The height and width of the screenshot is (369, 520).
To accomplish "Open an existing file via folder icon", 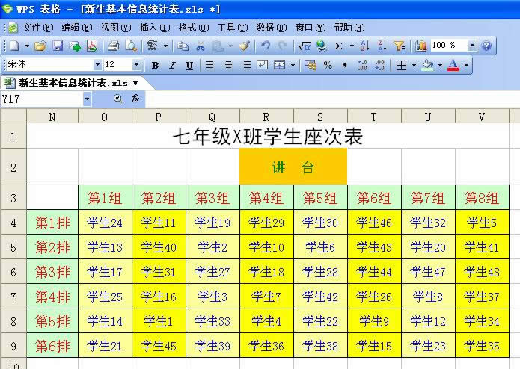I will tap(40, 46).
